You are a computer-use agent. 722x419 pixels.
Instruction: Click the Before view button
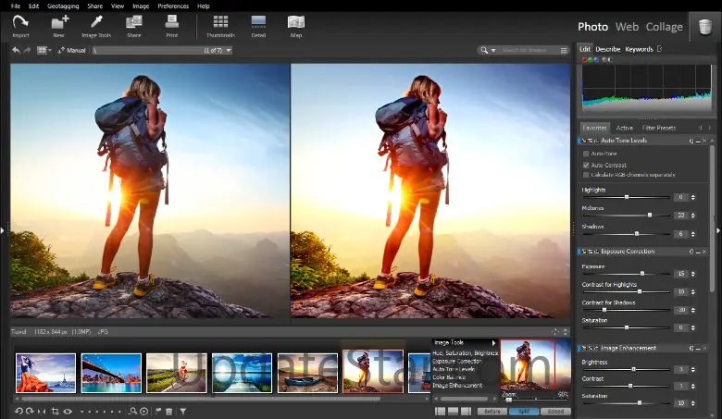pos(492,412)
